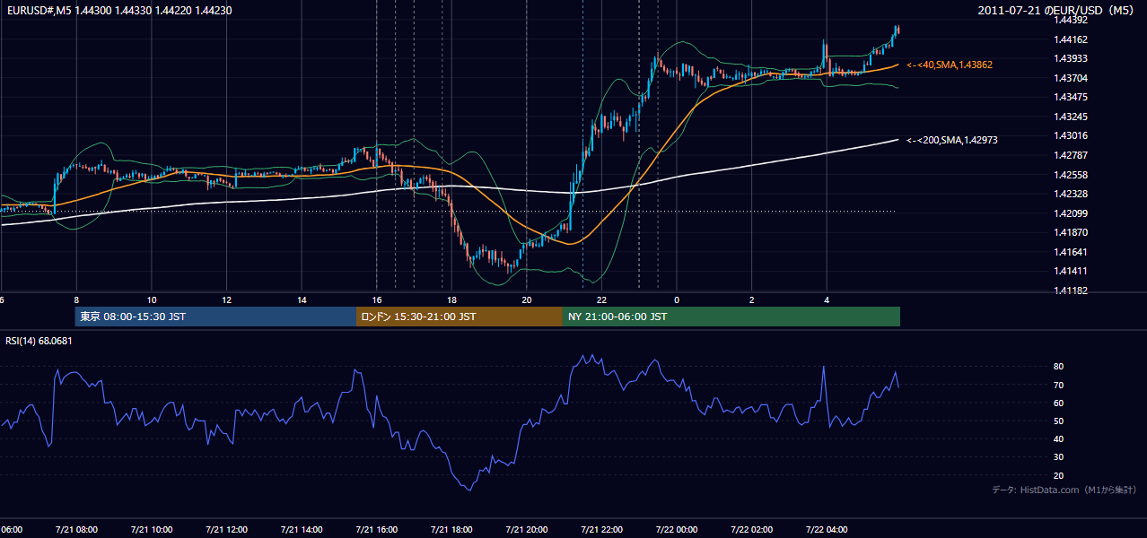1147x538 pixels.
Task: Click the 7/22 02:00 time axis label
Action: (752, 530)
